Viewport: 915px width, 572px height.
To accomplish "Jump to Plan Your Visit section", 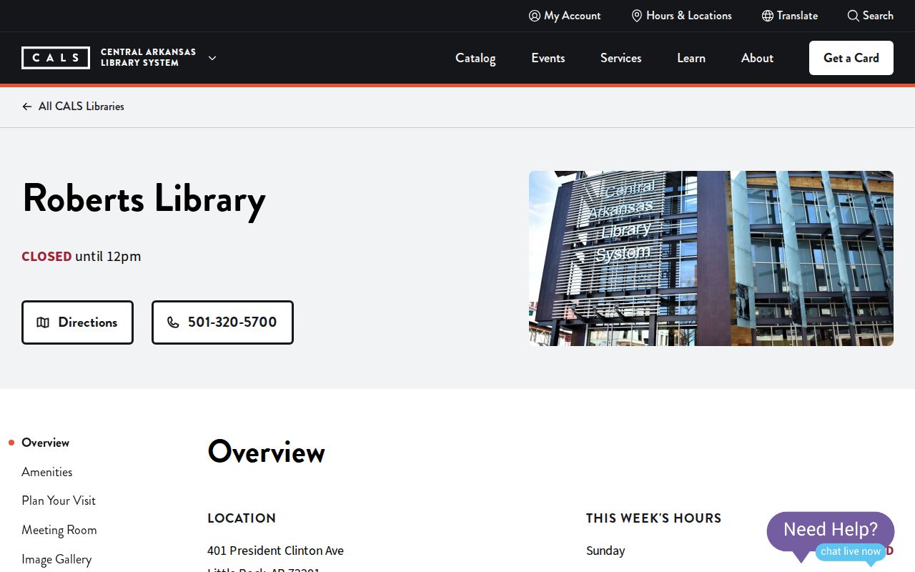I will (59, 500).
